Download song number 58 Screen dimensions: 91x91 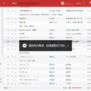coord(16,57)
